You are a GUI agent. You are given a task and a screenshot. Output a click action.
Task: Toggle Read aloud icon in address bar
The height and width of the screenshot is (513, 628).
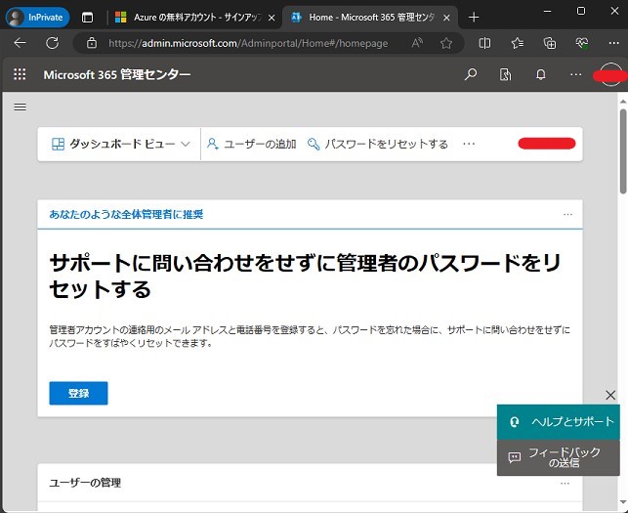tap(417, 42)
